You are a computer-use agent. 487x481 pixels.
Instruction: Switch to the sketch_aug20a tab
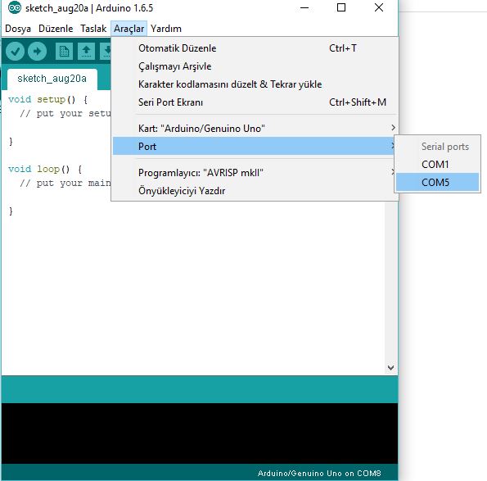pos(52,79)
